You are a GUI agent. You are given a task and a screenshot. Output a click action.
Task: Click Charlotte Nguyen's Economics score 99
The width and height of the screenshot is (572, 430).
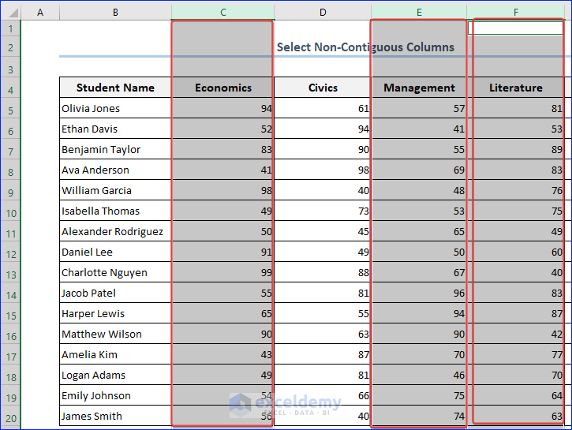[223, 272]
